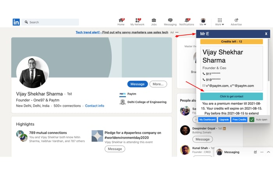Expand the Work apps grid dropdown
The height and width of the screenshot is (171, 273).
220,22
